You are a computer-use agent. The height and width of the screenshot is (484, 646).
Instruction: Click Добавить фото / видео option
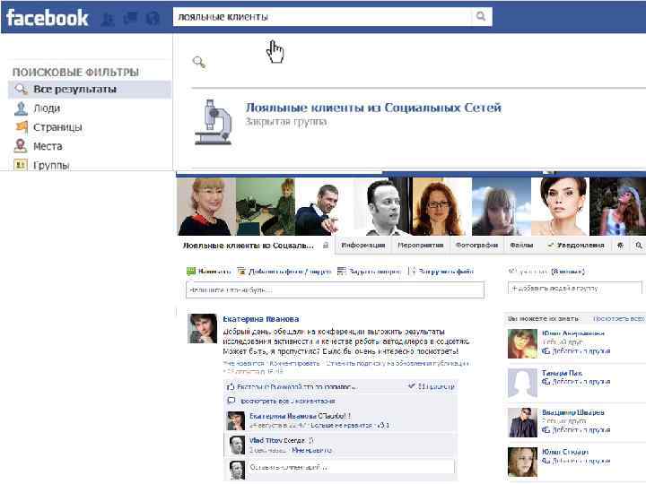(284, 272)
